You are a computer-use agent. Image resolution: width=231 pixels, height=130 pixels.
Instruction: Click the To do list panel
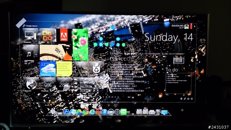coord(178,83)
